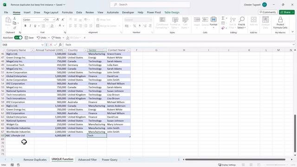
Task: Click the Font Color swatch
Action: tap(60, 26)
